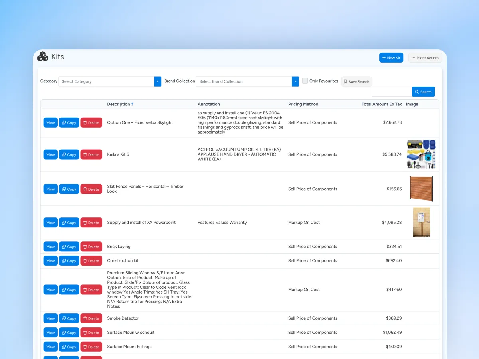This screenshot has height=359, width=479.
Task: Focus the search text field
Action: (x=392, y=92)
